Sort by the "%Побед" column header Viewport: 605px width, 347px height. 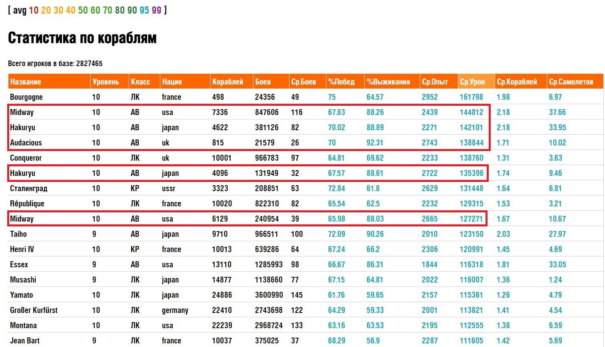pyautogui.click(x=341, y=82)
